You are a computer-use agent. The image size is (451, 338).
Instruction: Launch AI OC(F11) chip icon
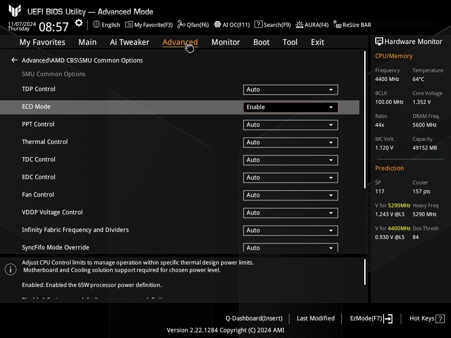[x=218, y=25]
